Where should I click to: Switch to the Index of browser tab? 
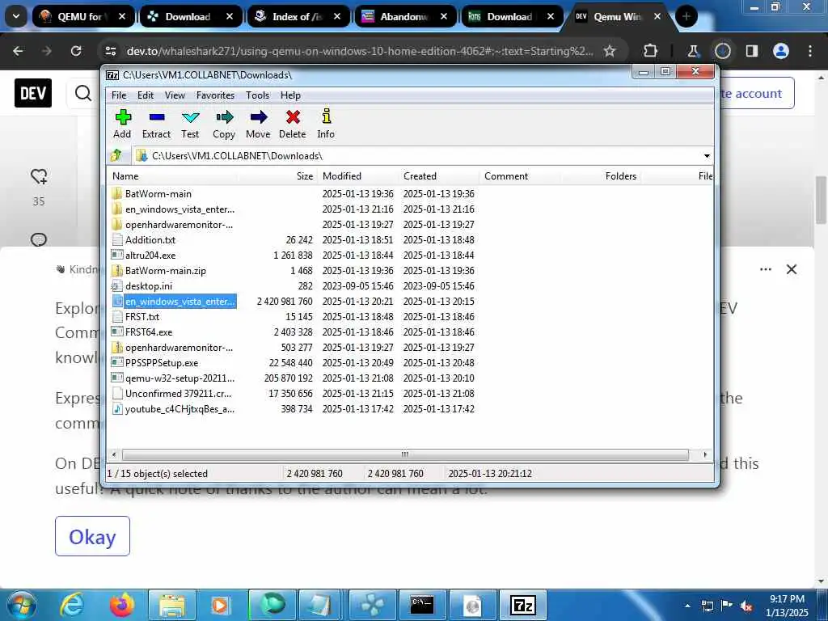(x=298, y=16)
